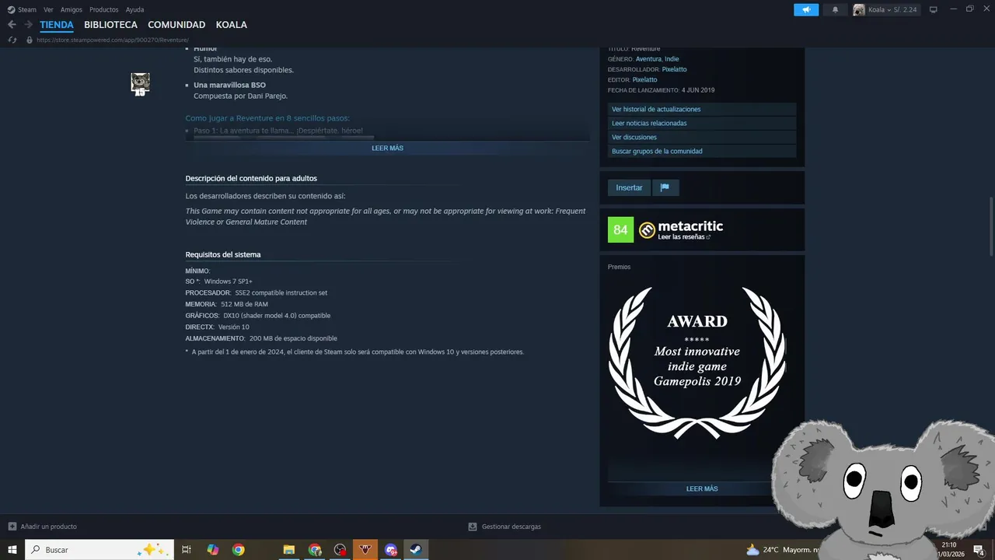Image resolution: width=995 pixels, height=560 pixels.
Task: Open the notifications bell
Action: (836, 9)
